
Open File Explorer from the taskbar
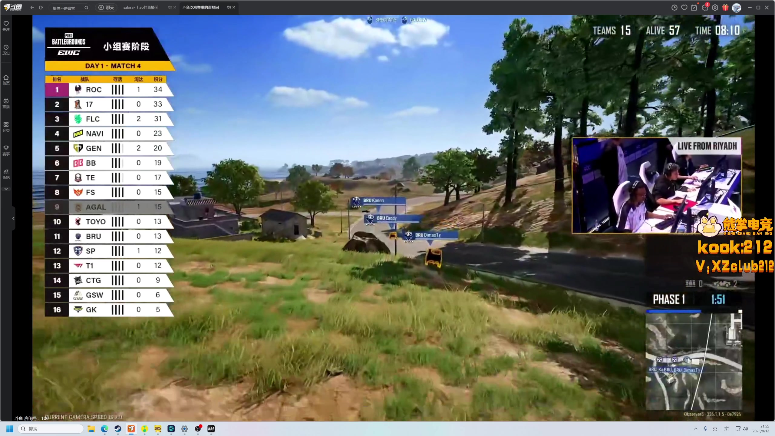pyautogui.click(x=91, y=429)
